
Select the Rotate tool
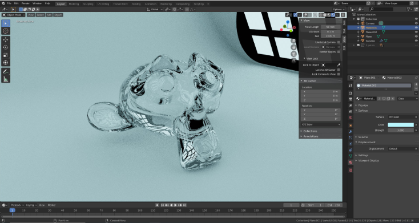pos(6,47)
